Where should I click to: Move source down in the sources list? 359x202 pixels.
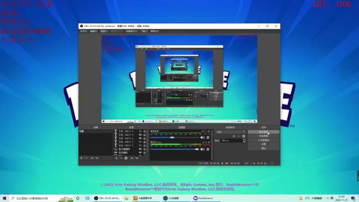(x=137, y=158)
